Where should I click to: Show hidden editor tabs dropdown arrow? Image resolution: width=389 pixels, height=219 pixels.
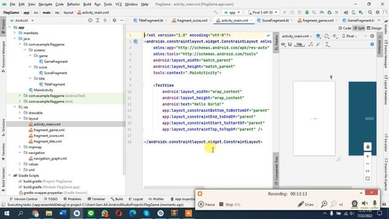[x=379, y=20]
